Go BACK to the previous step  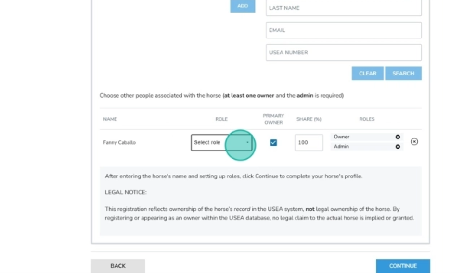pos(118,266)
